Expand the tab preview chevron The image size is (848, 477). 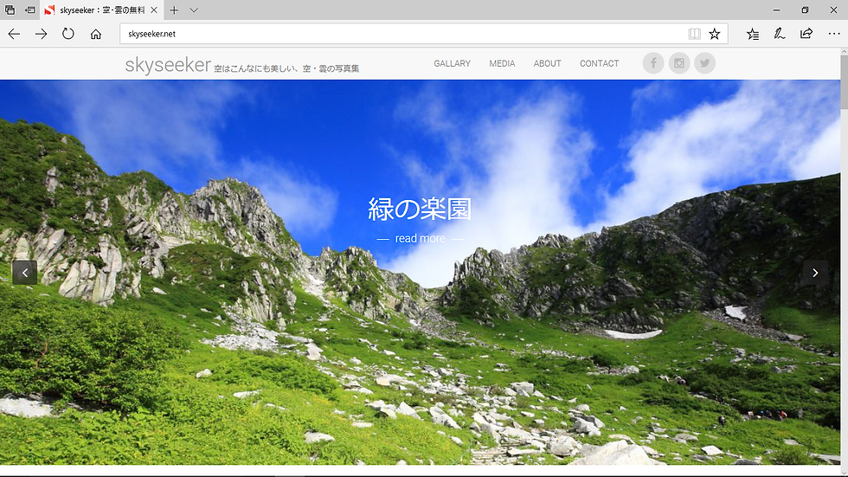click(x=194, y=10)
